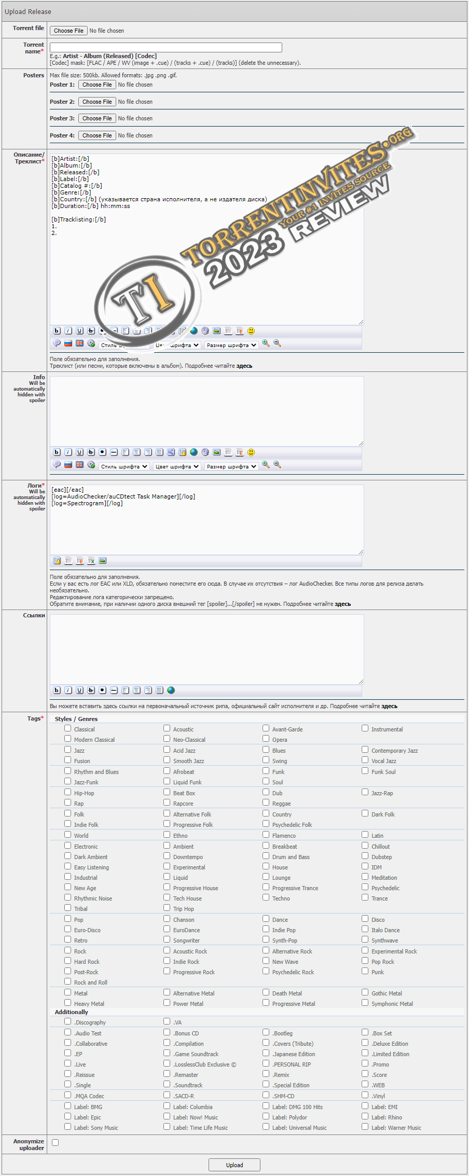The width and height of the screenshot is (469, 1176).
Task: Open the здесь link below the Логи field
Action: coord(342,604)
